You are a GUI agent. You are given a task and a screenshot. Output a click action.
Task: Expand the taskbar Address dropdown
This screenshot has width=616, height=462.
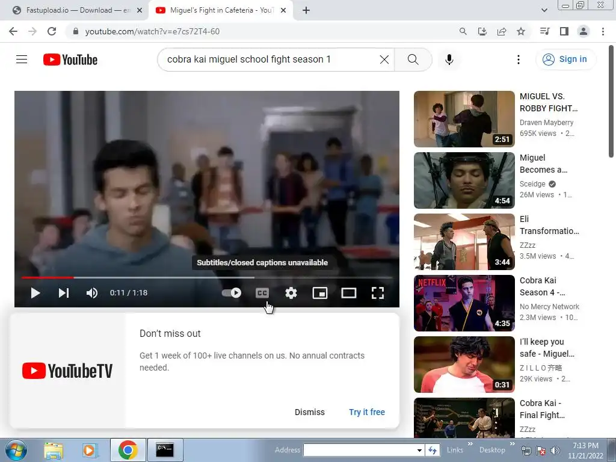419,450
